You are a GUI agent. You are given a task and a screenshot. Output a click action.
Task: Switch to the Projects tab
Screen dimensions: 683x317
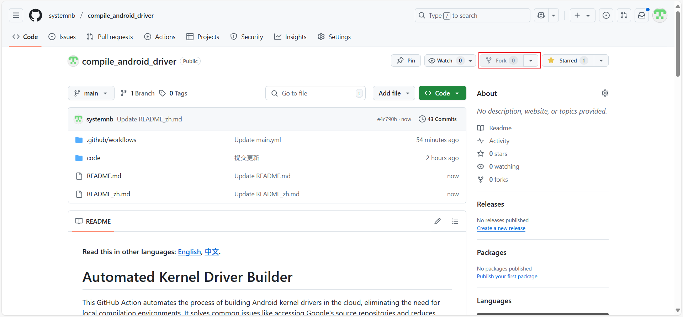[203, 37]
